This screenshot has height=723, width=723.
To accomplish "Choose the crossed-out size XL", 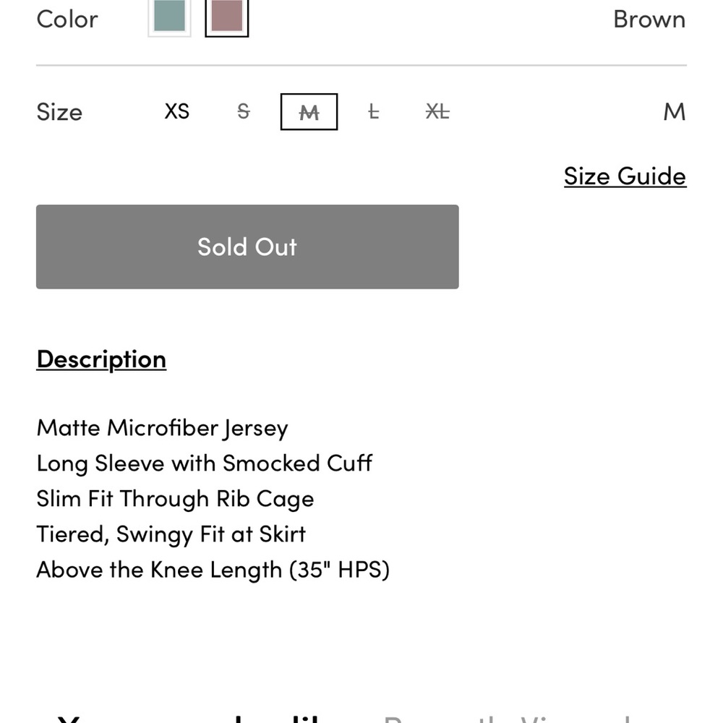I will (437, 112).
